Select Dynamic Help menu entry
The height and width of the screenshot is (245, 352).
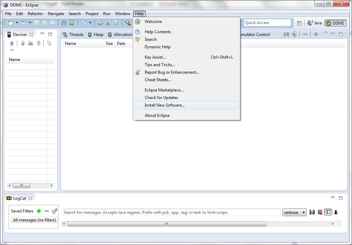(x=187, y=47)
